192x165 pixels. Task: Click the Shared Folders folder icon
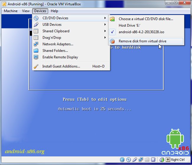[x=36, y=51]
